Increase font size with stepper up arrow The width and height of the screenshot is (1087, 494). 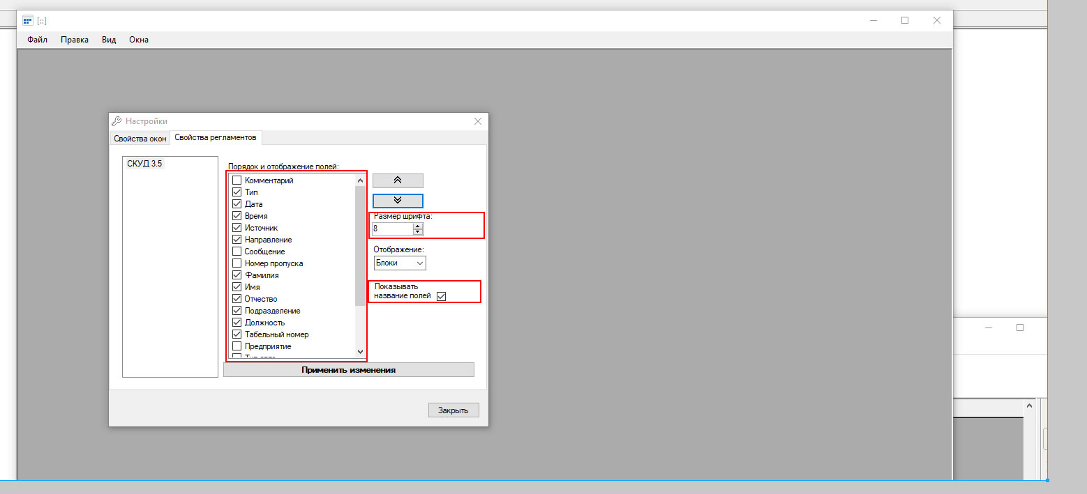[x=418, y=225]
